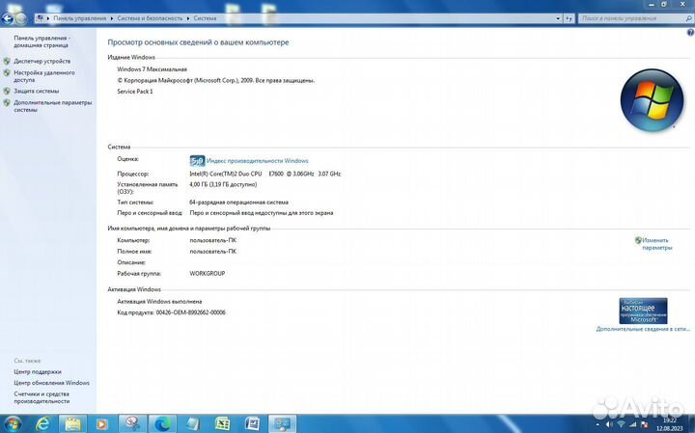Click Изменить параметры link
This screenshot has width=695, height=433.
coord(657,244)
